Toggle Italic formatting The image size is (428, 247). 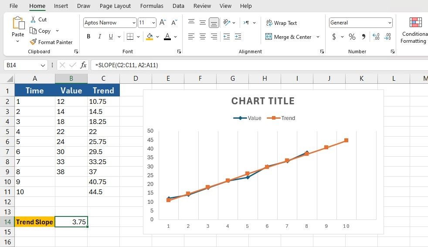coord(100,36)
